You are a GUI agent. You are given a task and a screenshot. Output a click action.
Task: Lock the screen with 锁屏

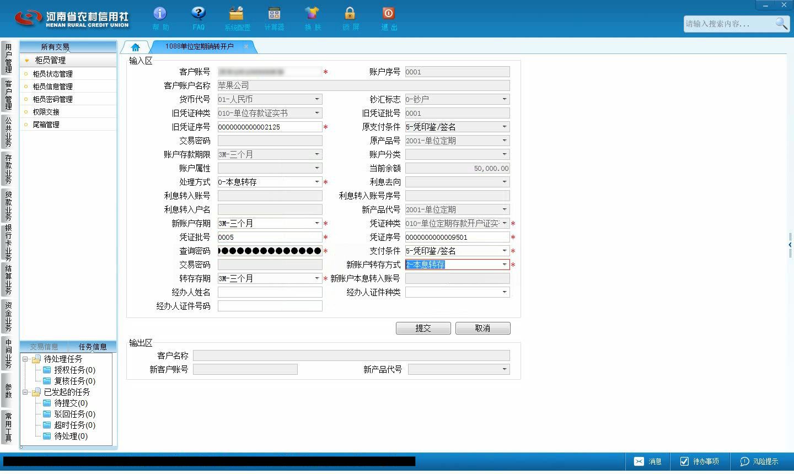[x=350, y=19]
